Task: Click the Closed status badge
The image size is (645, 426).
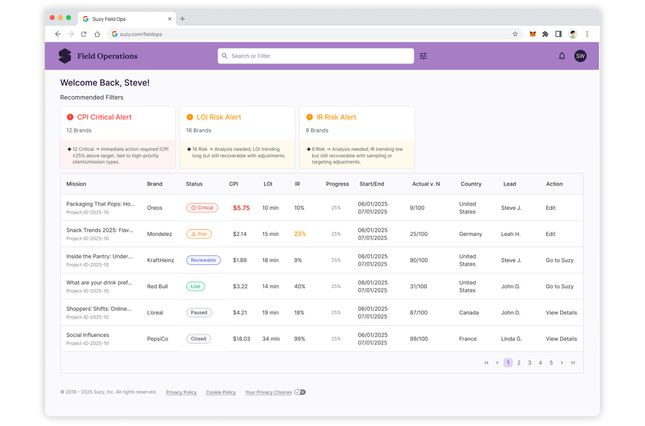Action: pyautogui.click(x=198, y=339)
